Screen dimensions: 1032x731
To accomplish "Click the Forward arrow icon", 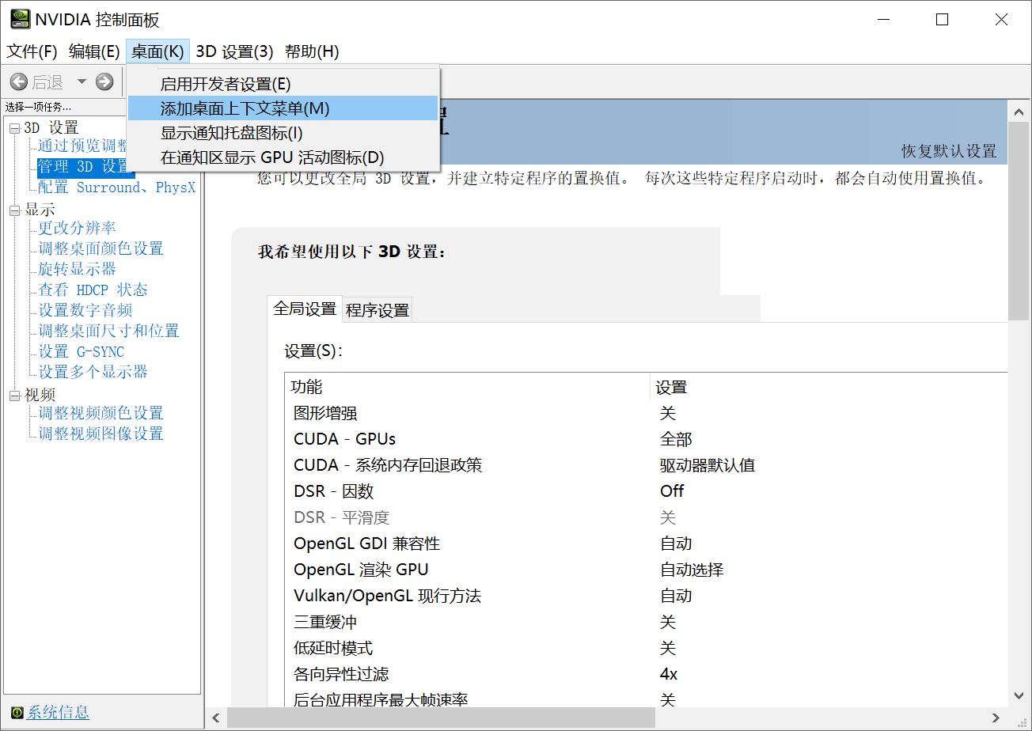I will coord(104,81).
